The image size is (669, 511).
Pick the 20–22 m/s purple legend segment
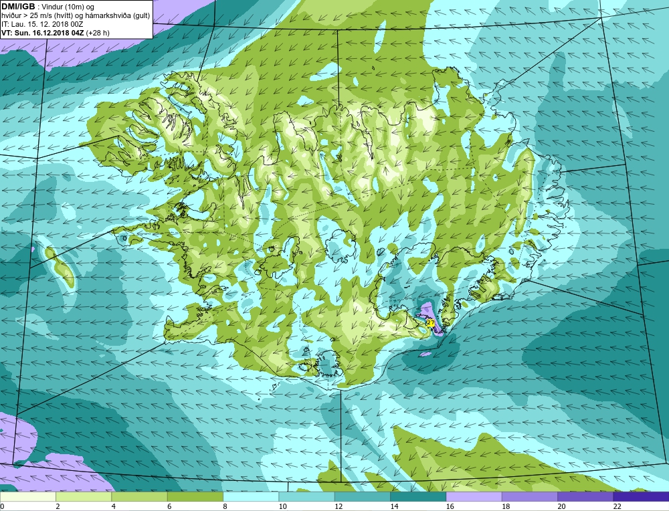585,496
